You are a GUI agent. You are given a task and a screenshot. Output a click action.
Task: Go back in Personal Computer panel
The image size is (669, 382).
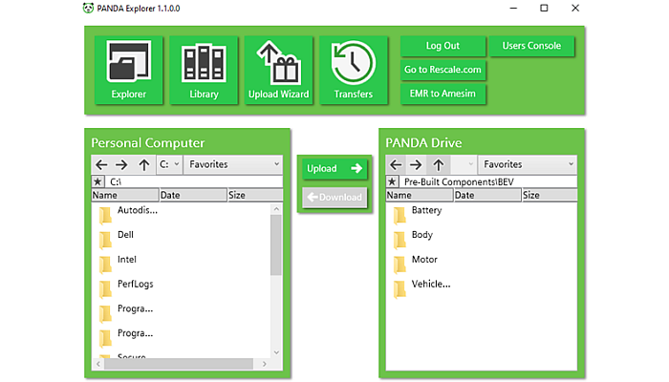click(101, 164)
